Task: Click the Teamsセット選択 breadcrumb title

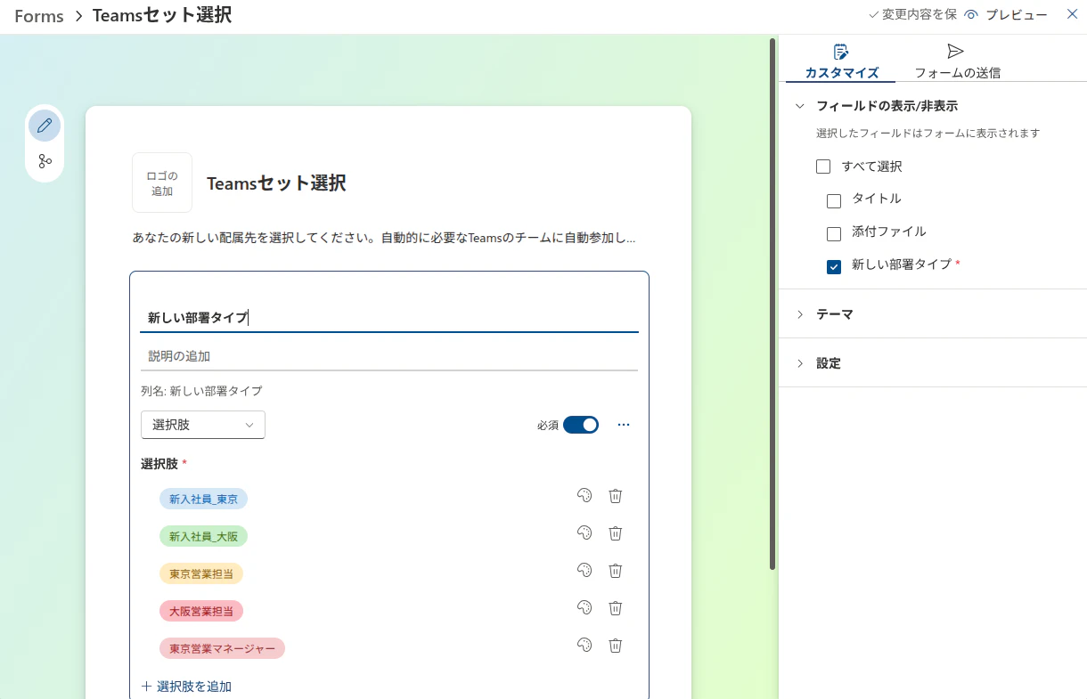Action: [162, 15]
